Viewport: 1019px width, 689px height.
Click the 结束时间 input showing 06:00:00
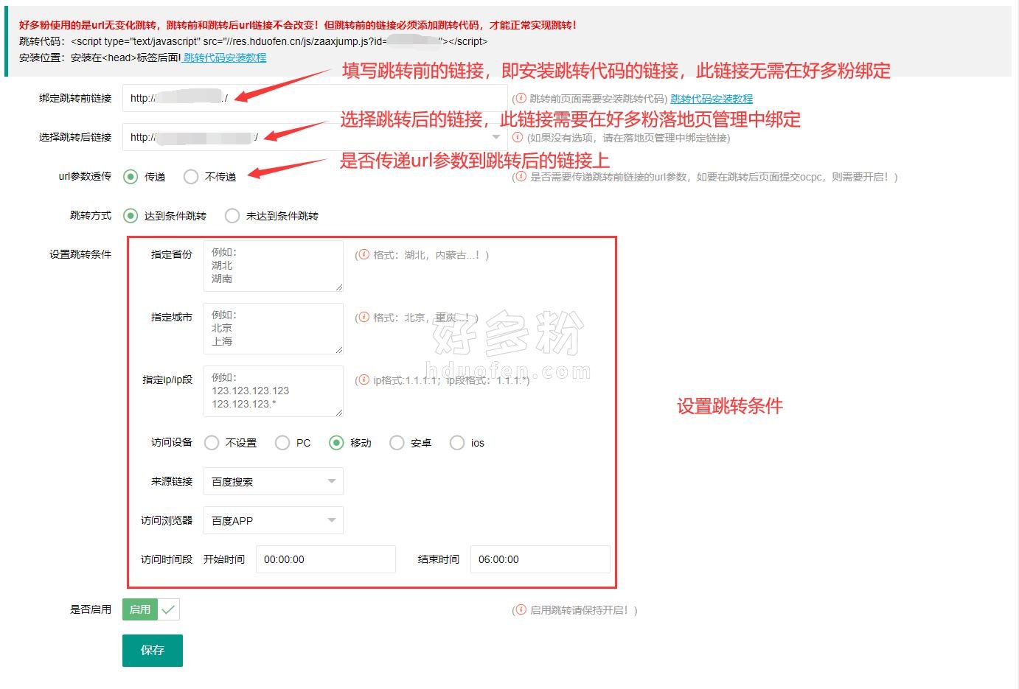(539, 559)
